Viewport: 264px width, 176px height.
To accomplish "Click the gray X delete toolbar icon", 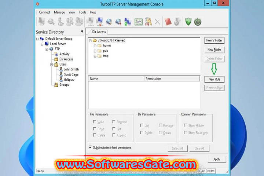I will click(x=157, y=22).
